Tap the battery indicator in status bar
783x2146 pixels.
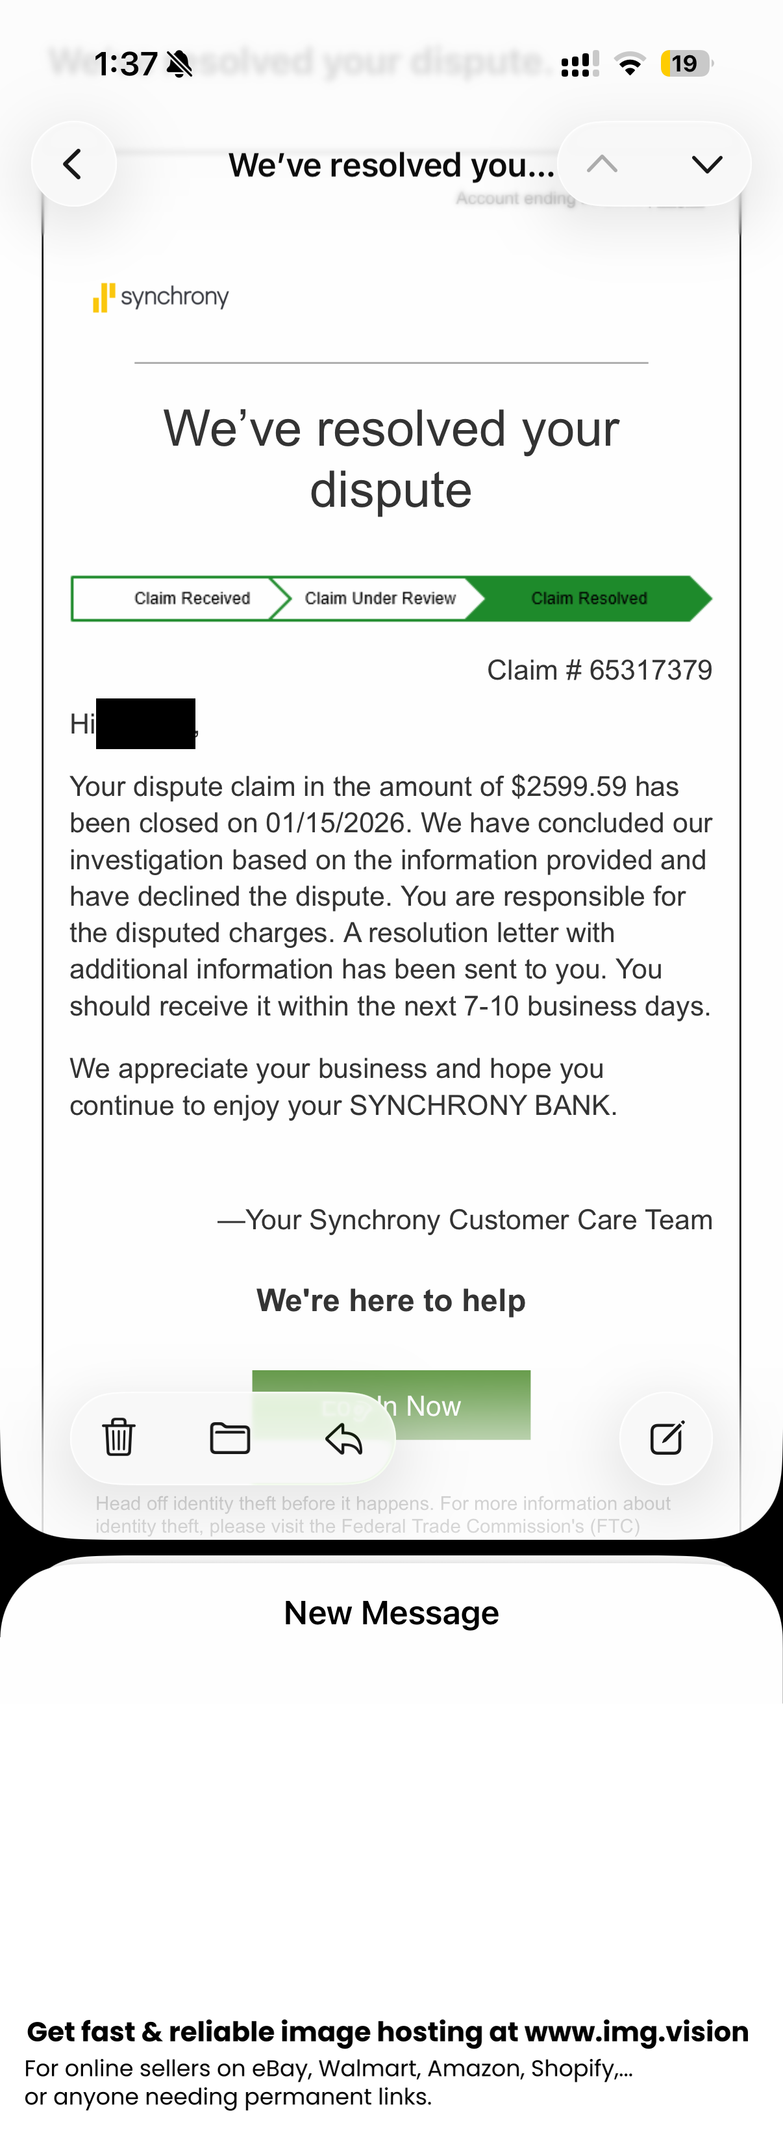685,63
